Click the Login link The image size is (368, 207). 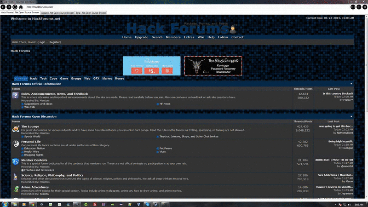tap(41, 42)
